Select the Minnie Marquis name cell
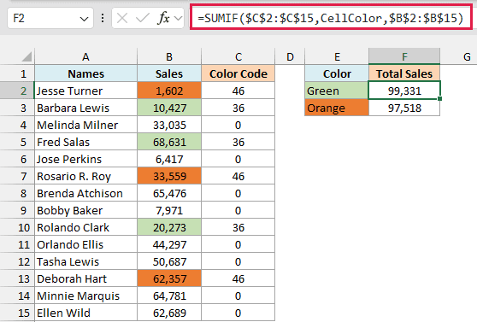This screenshot has width=477, height=322. [x=85, y=296]
